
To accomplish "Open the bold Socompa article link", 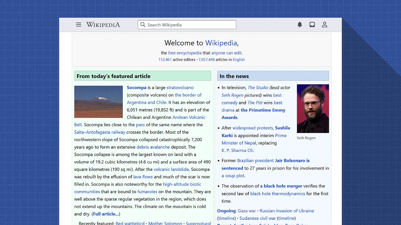I will click(137, 88).
